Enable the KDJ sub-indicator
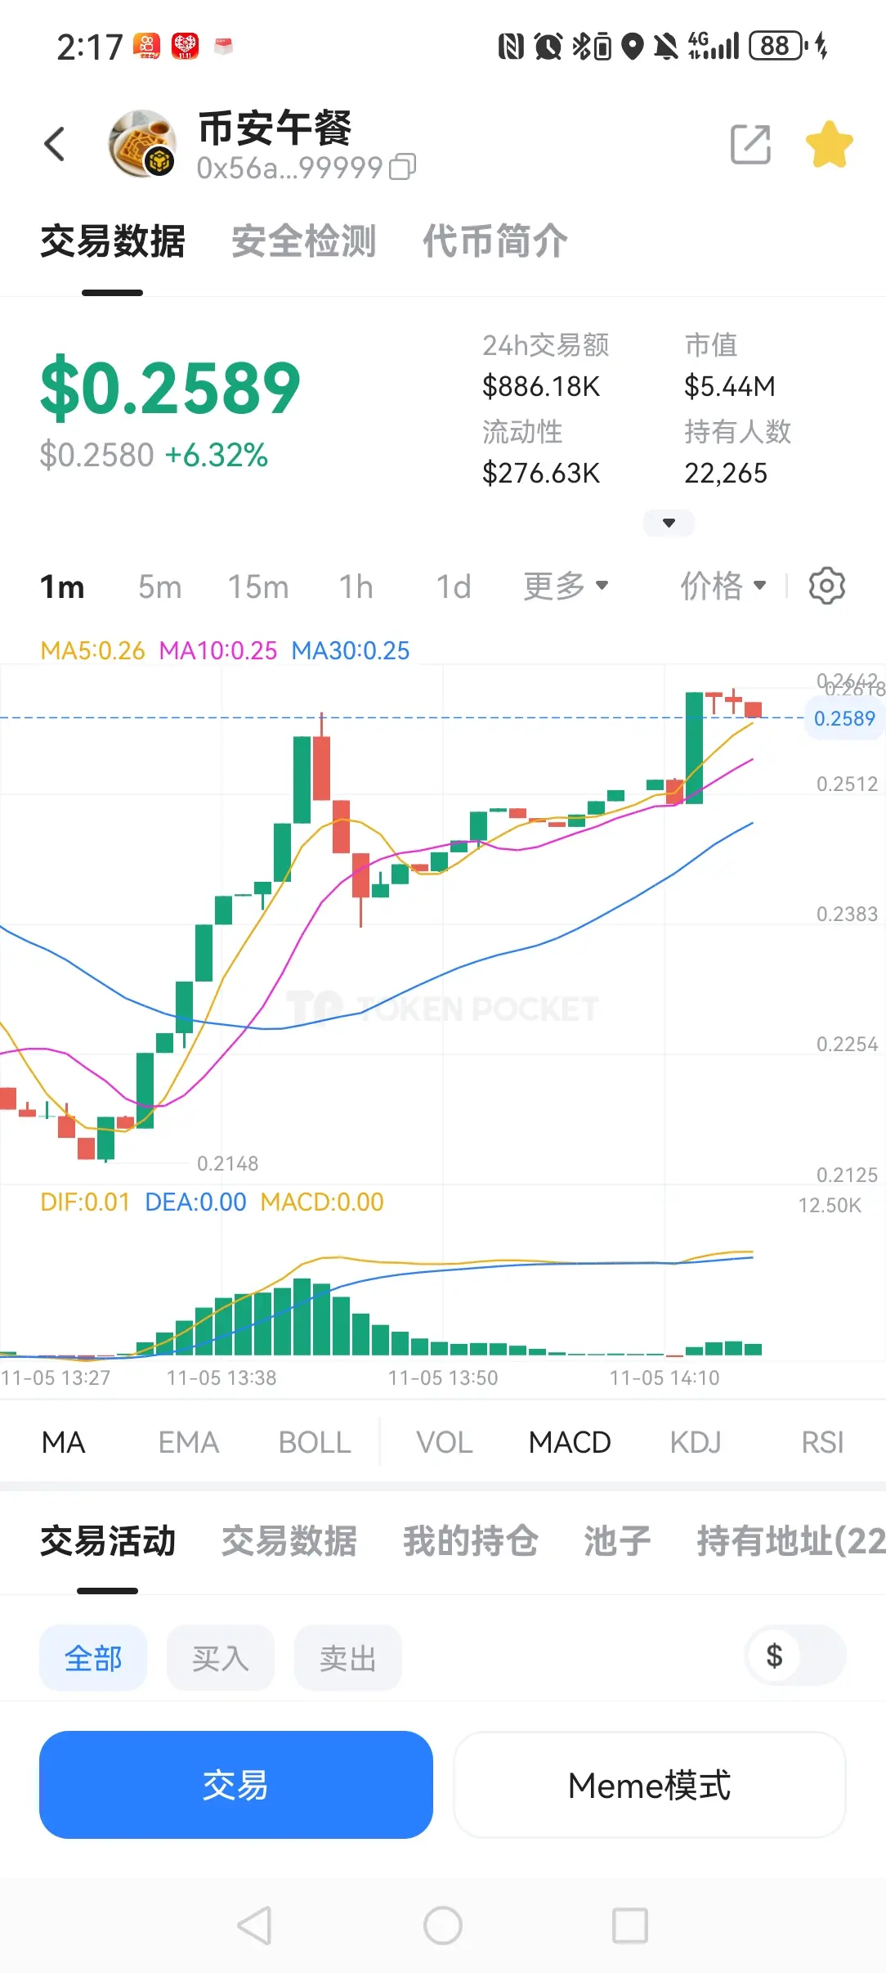Screen dimensions: 886x1973 click(x=696, y=1442)
